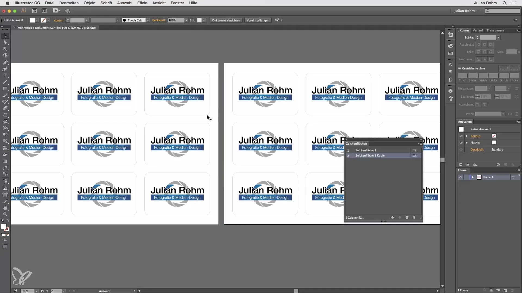Toggle visibility eye of Kontur attribute
Viewport: 522px width, 293px height.
tap(461, 136)
